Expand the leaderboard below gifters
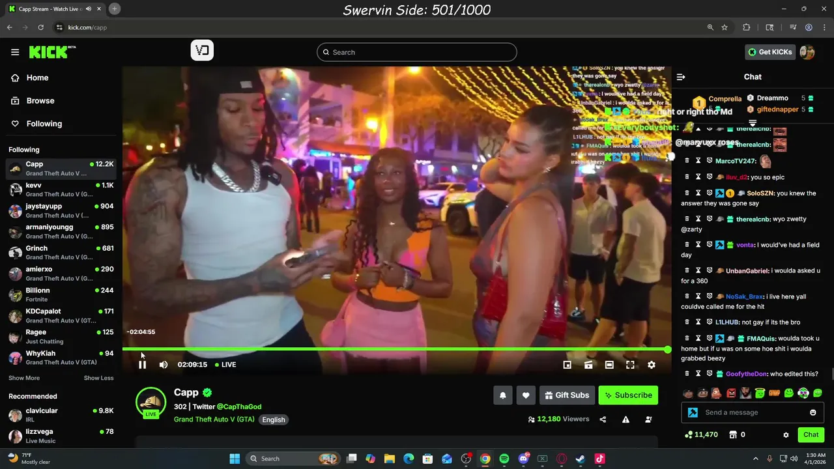 click(x=753, y=122)
